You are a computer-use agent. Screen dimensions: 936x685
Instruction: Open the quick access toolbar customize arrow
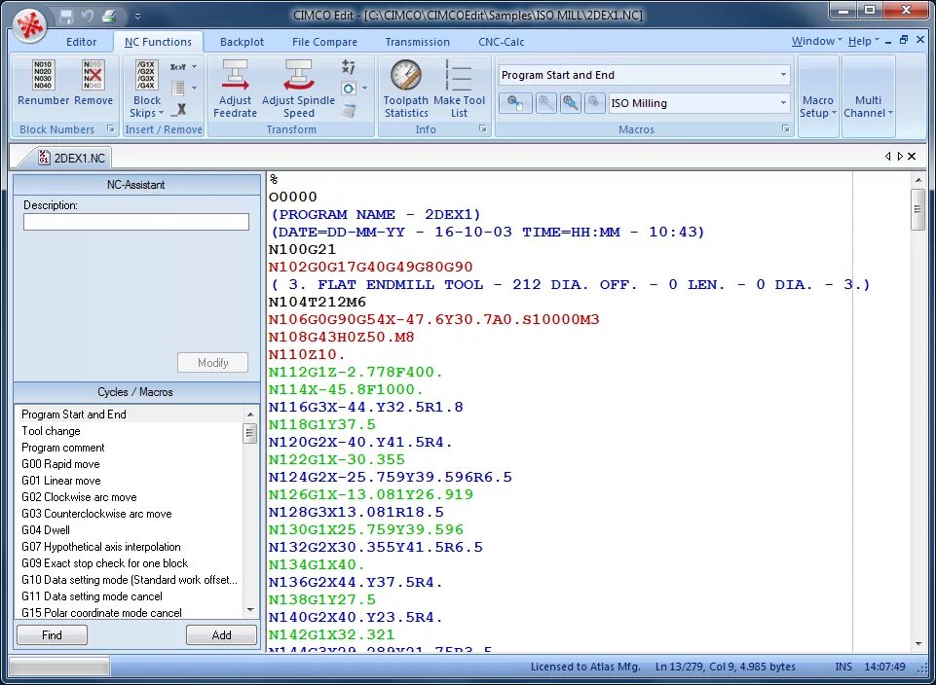click(x=137, y=17)
